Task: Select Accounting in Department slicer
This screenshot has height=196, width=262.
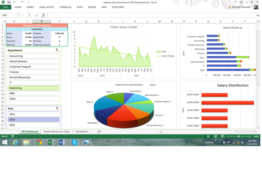Action: click(x=34, y=56)
